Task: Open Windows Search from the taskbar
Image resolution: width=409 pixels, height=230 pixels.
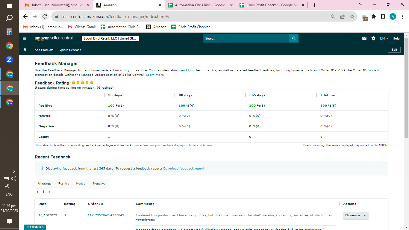Action: (9, 18)
